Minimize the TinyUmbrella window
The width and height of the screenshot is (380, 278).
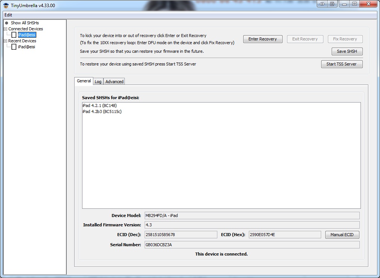[x=344, y=4]
